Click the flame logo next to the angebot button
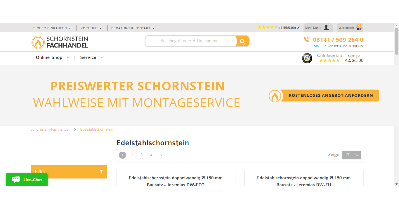Screen dimensions: 399x224 point(275,95)
